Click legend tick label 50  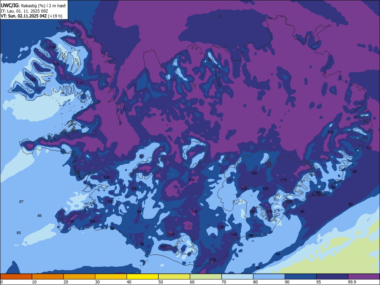pos(161,282)
